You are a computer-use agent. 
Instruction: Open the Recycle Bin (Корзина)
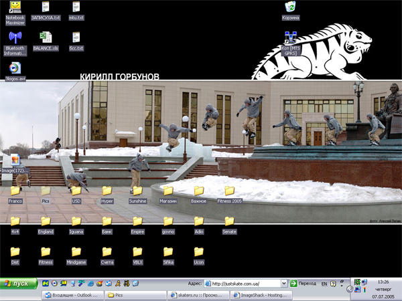[291, 8]
